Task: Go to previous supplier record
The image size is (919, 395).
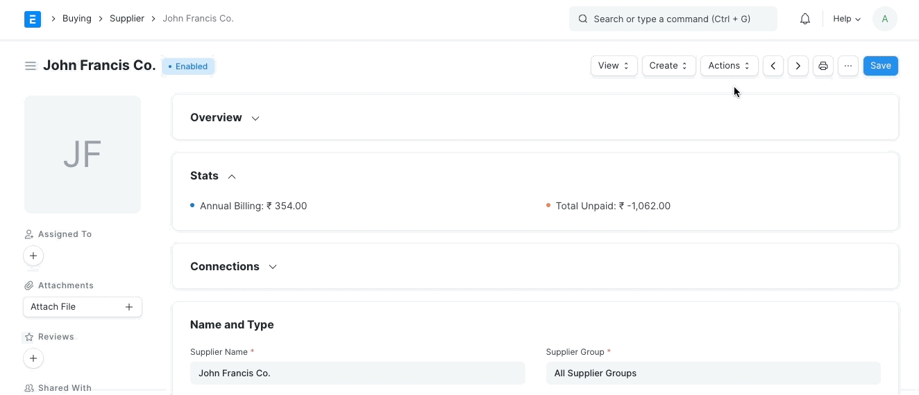Action: click(x=773, y=66)
